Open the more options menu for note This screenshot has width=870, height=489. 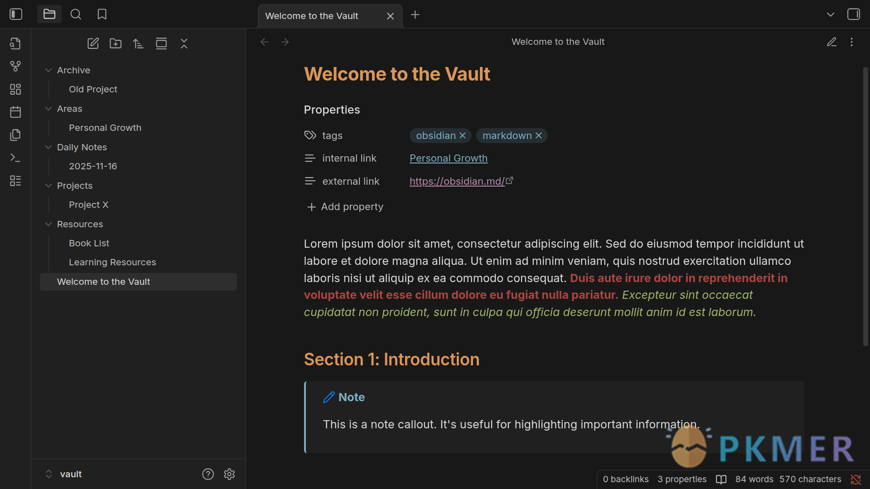(x=852, y=42)
